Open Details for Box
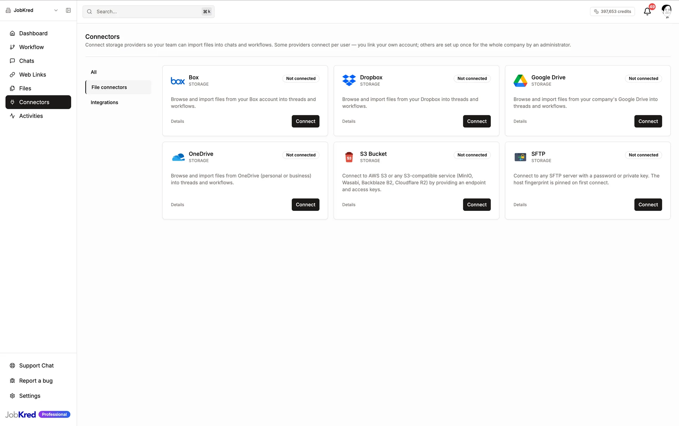Viewport: 679px width, 426px height. click(x=178, y=121)
